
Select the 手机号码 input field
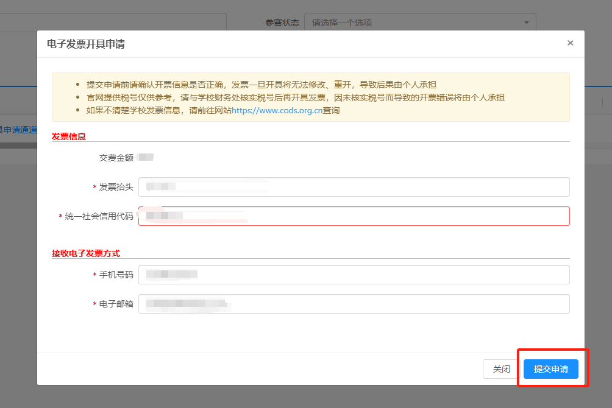[x=354, y=275]
